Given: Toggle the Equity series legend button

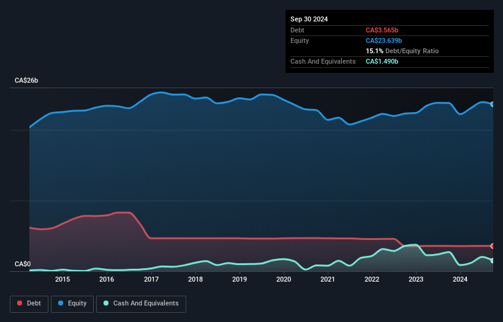Looking at the screenshot, I should point(72,304).
